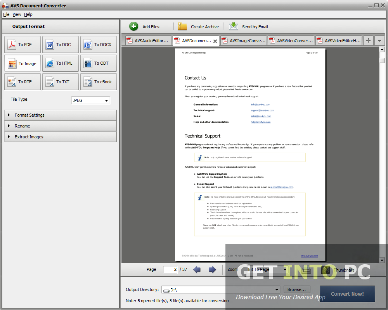Open the File Type JPEG dropdown

[90, 100]
